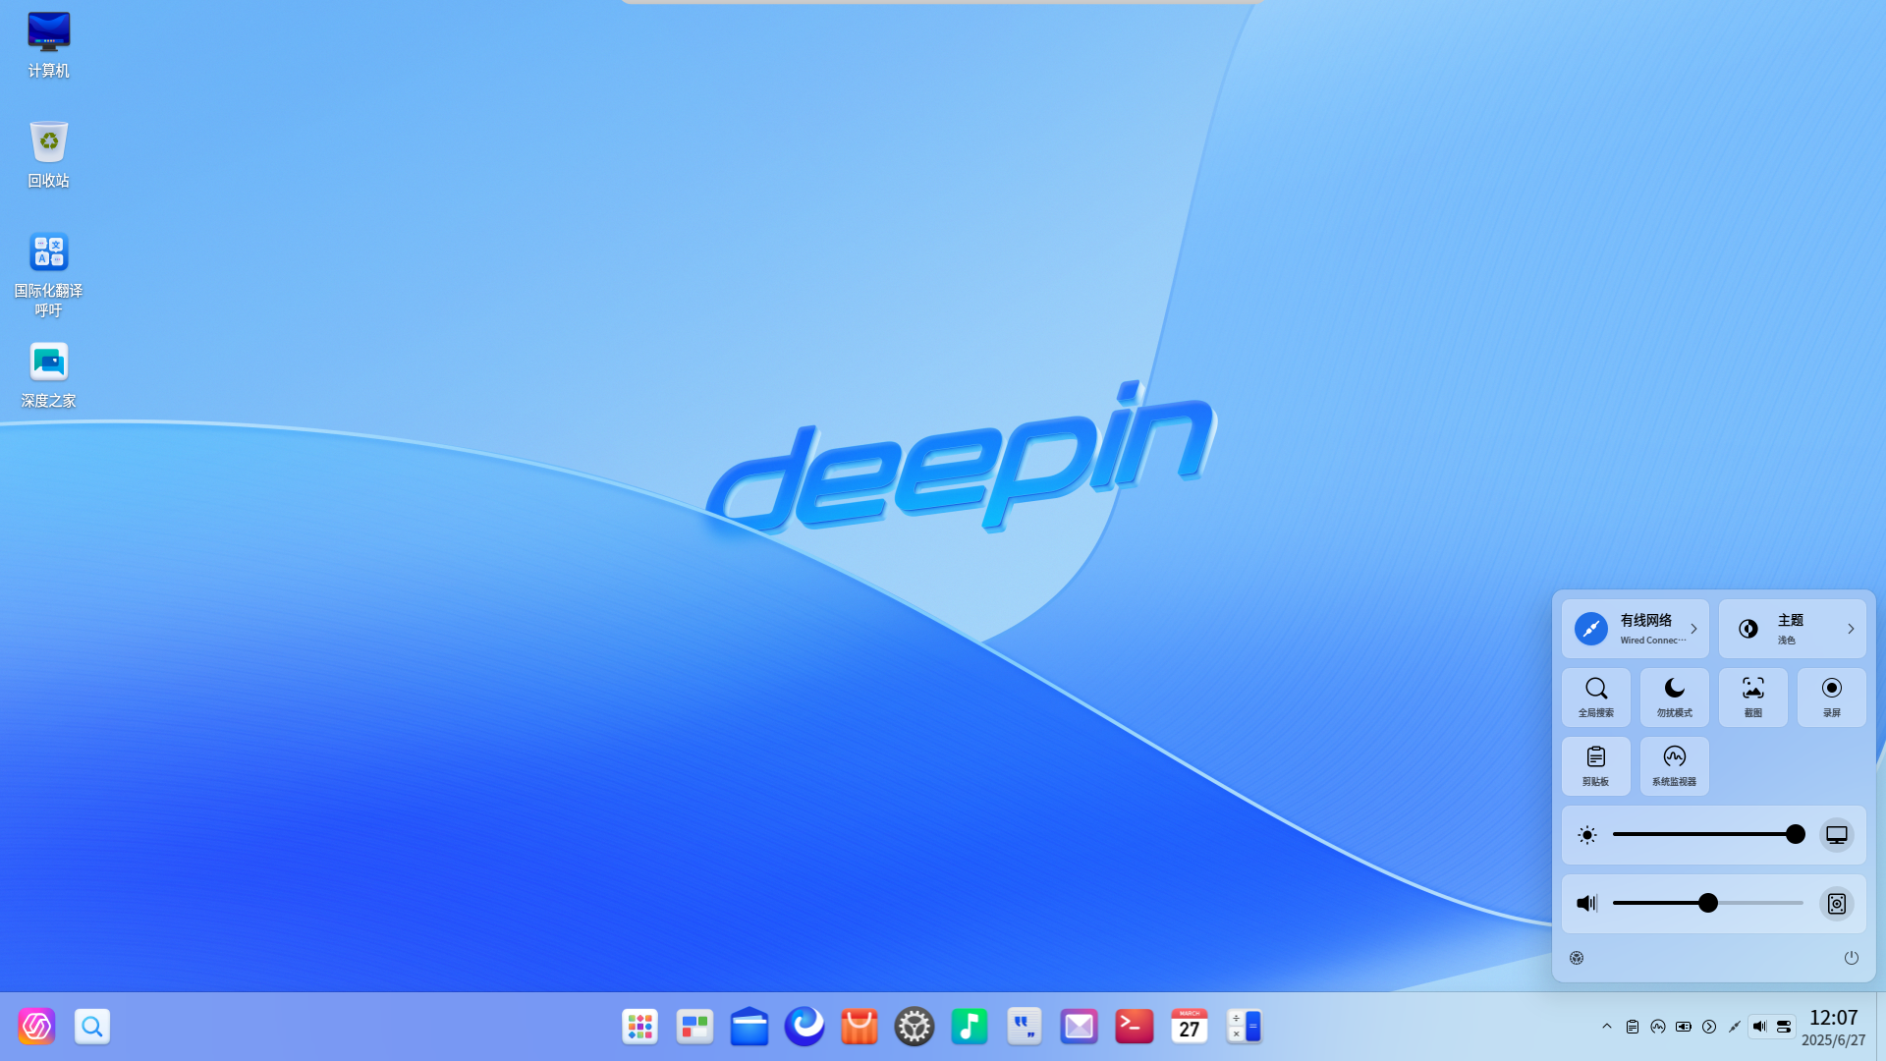Viewport: 1886px width, 1061px height.
Task: Open quick panel settings gear icon
Action: [1577, 958]
